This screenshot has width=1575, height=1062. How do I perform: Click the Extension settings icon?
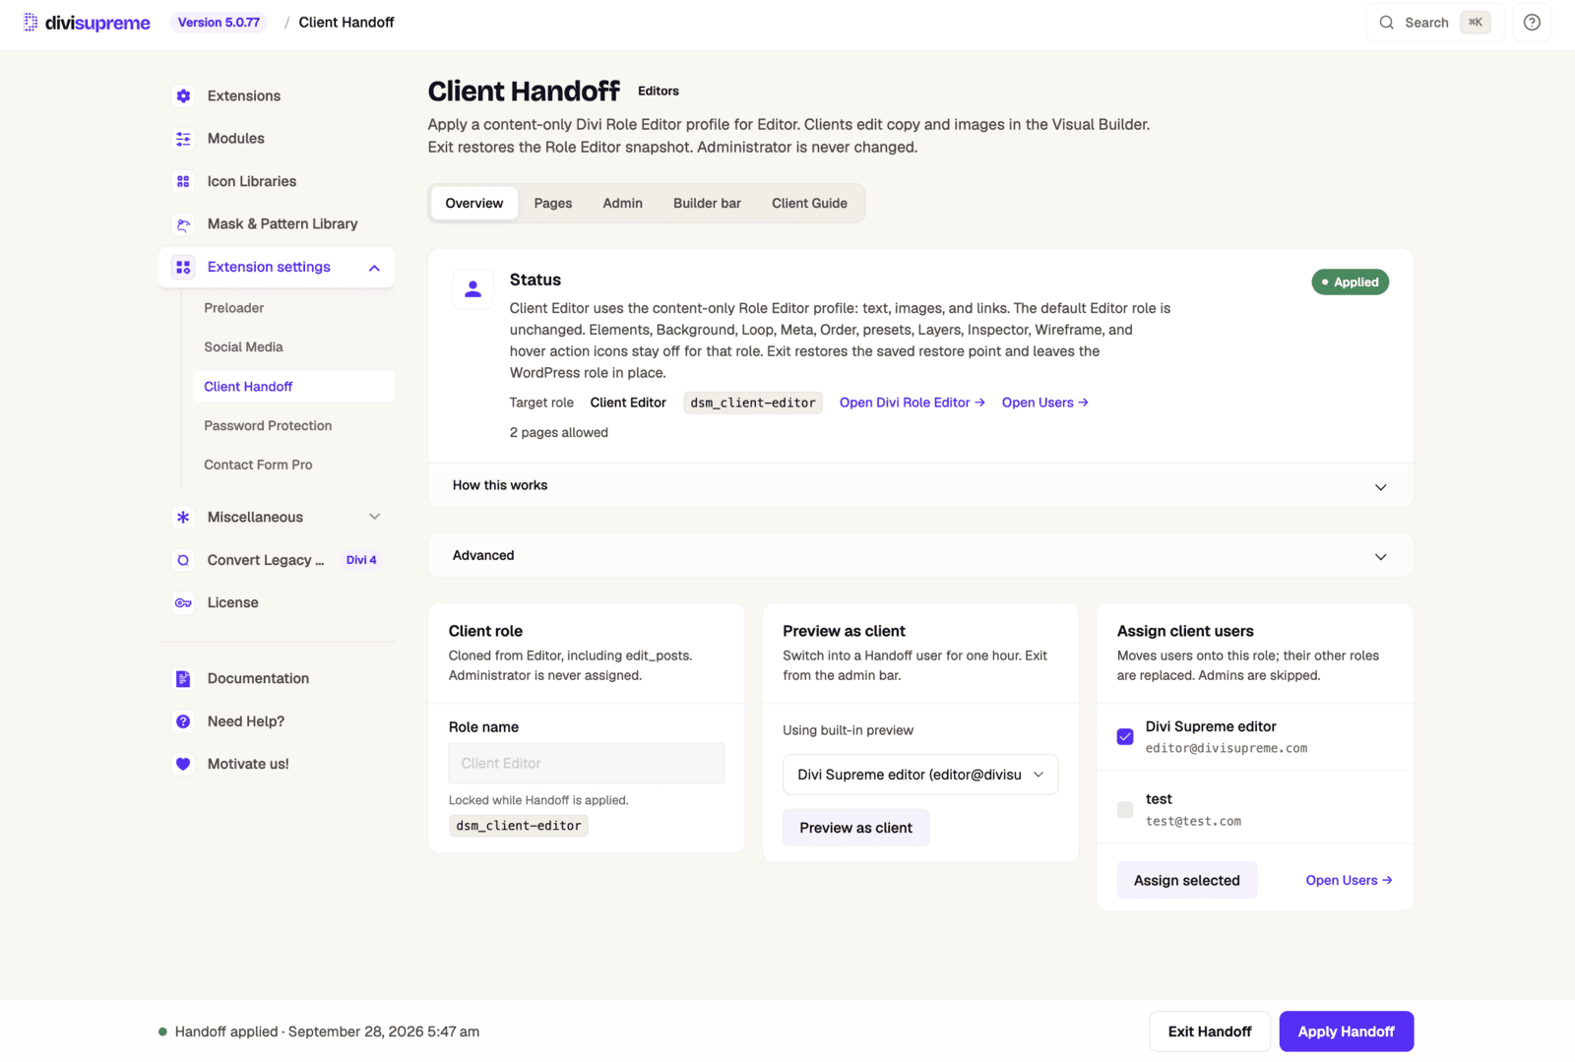183,267
